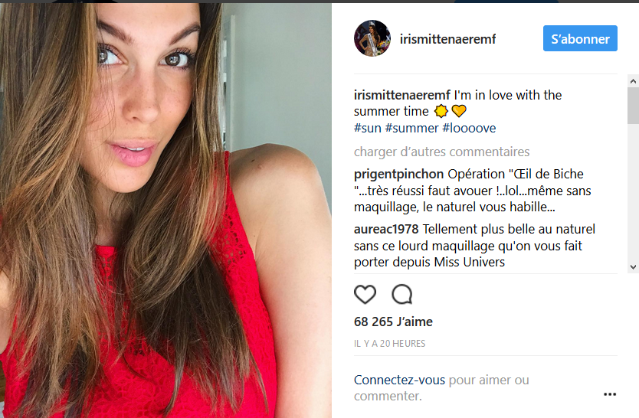Open the #summer hashtag
This screenshot has height=418, width=639.
tap(411, 128)
